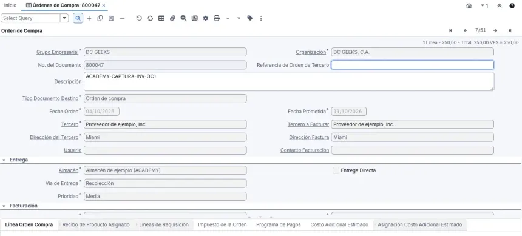Image resolution: width=522 pixels, height=236 pixels.
Task: Toggle the Entrega Directa checkbox
Action: (336, 170)
